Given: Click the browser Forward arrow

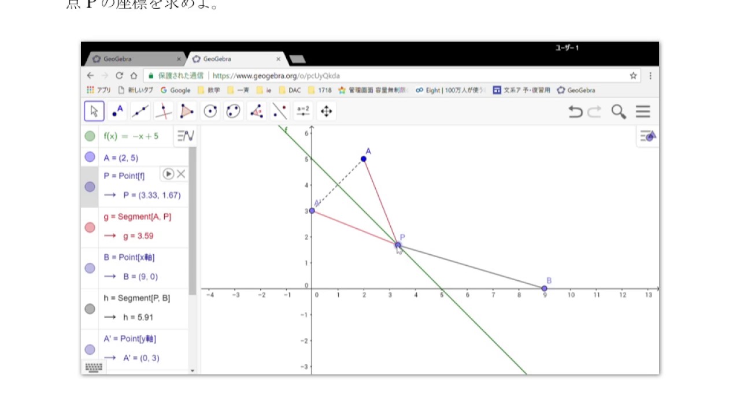Looking at the screenshot, I should (x=105, y=76).
